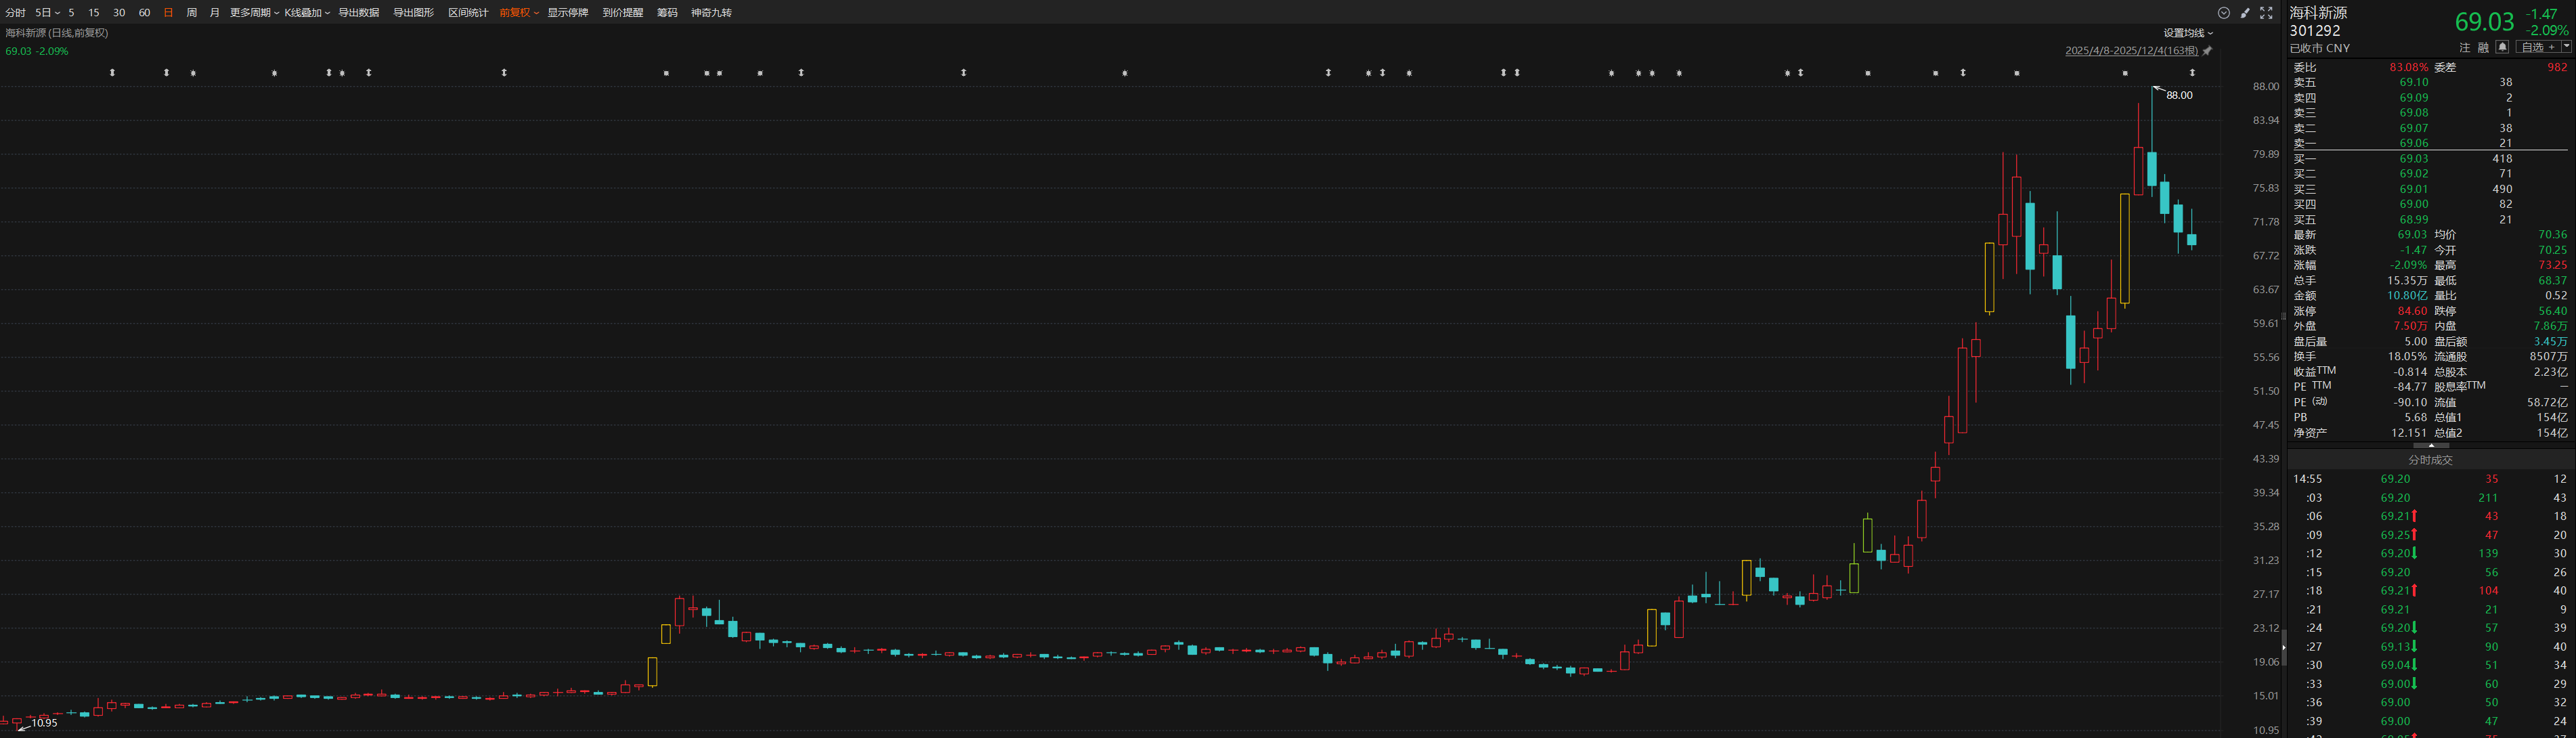Click the first event marker above the chart
Viewport: 2576px width, 738px height.
[x=113, y=73]
